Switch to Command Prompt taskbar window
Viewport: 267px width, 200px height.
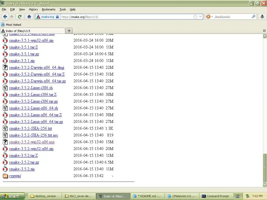tap(216, 196)
